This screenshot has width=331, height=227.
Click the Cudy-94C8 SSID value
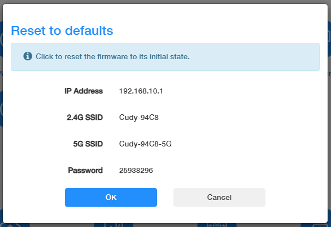click(x=139, y=117)
